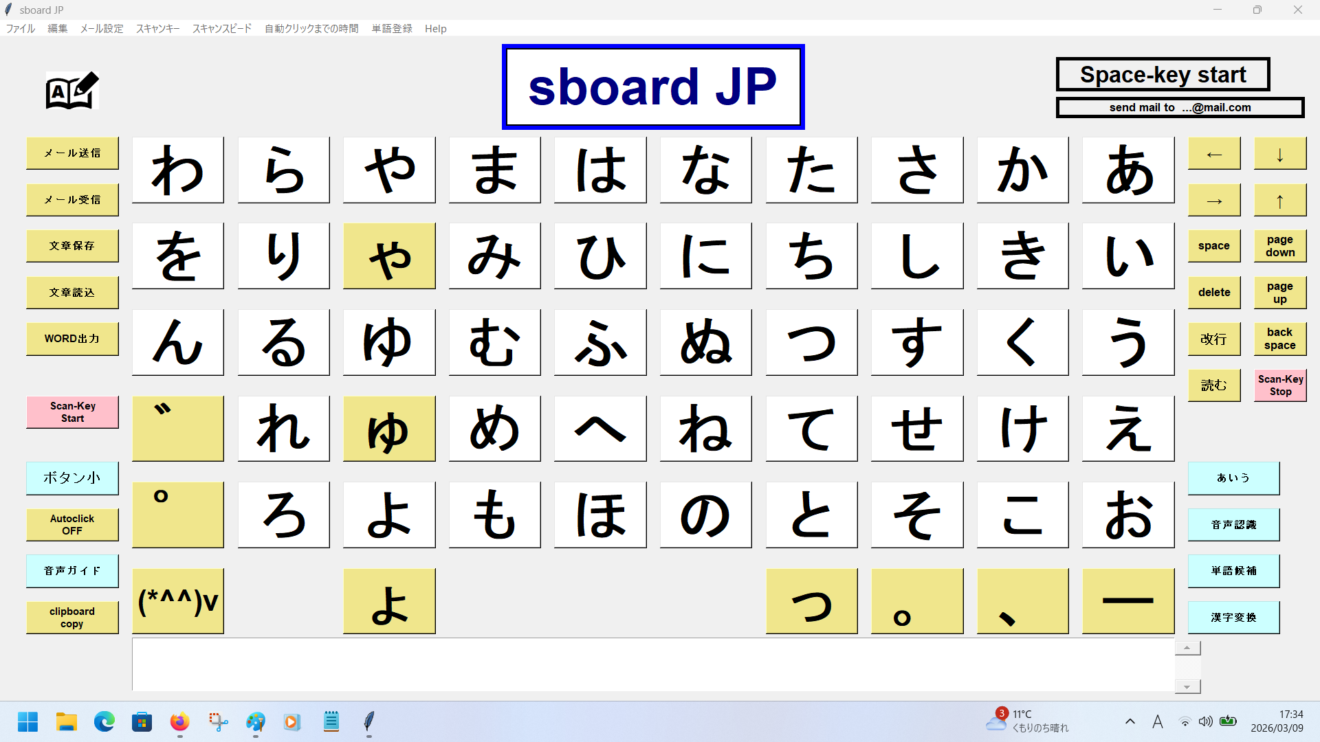The width and height of the screenshot is (1320, 742).
Task: Open the スキャンスピード menu
Action: pos(221,28)
